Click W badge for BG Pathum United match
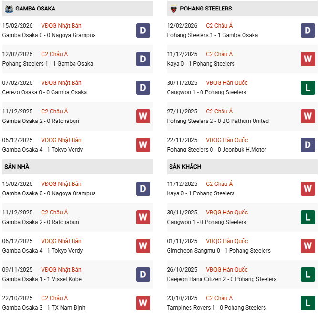Viewport: 318px width, 315px height. [x=307, y=116]
